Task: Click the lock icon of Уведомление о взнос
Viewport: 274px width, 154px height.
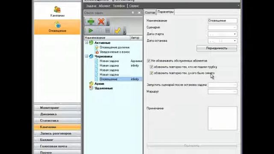Action: (97, 52)
